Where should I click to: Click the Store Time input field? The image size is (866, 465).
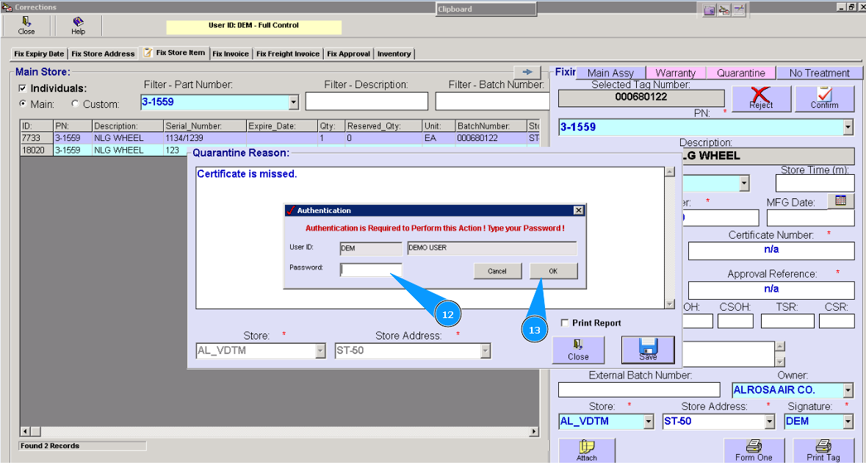tap(815, 183)
